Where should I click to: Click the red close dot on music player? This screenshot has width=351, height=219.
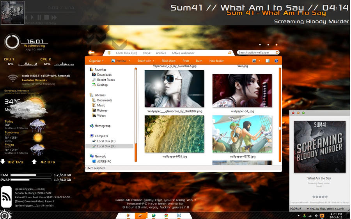(293, 113)
